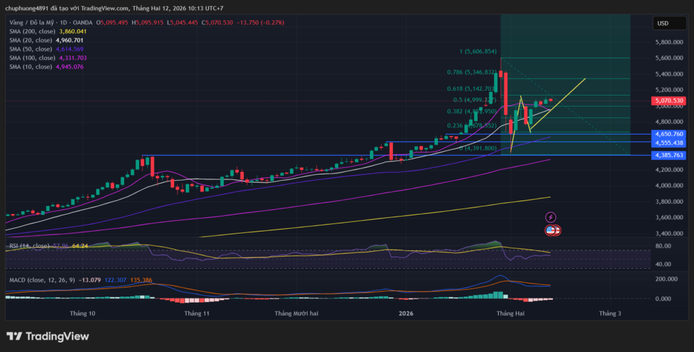Click the red 5,070.530 current price label
This screenshot has width=694, height=352.
point(668,101)
